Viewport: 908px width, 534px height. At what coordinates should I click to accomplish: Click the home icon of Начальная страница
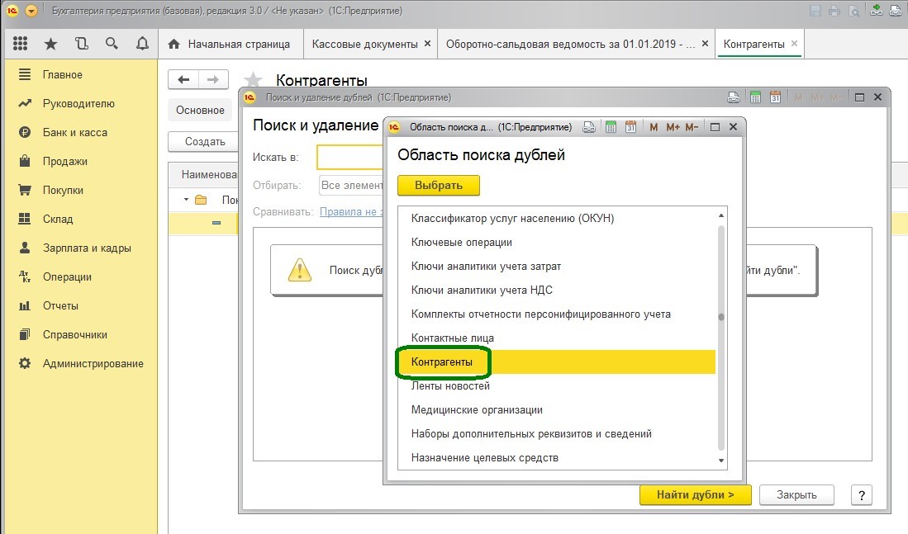click(x=174, y=44)
